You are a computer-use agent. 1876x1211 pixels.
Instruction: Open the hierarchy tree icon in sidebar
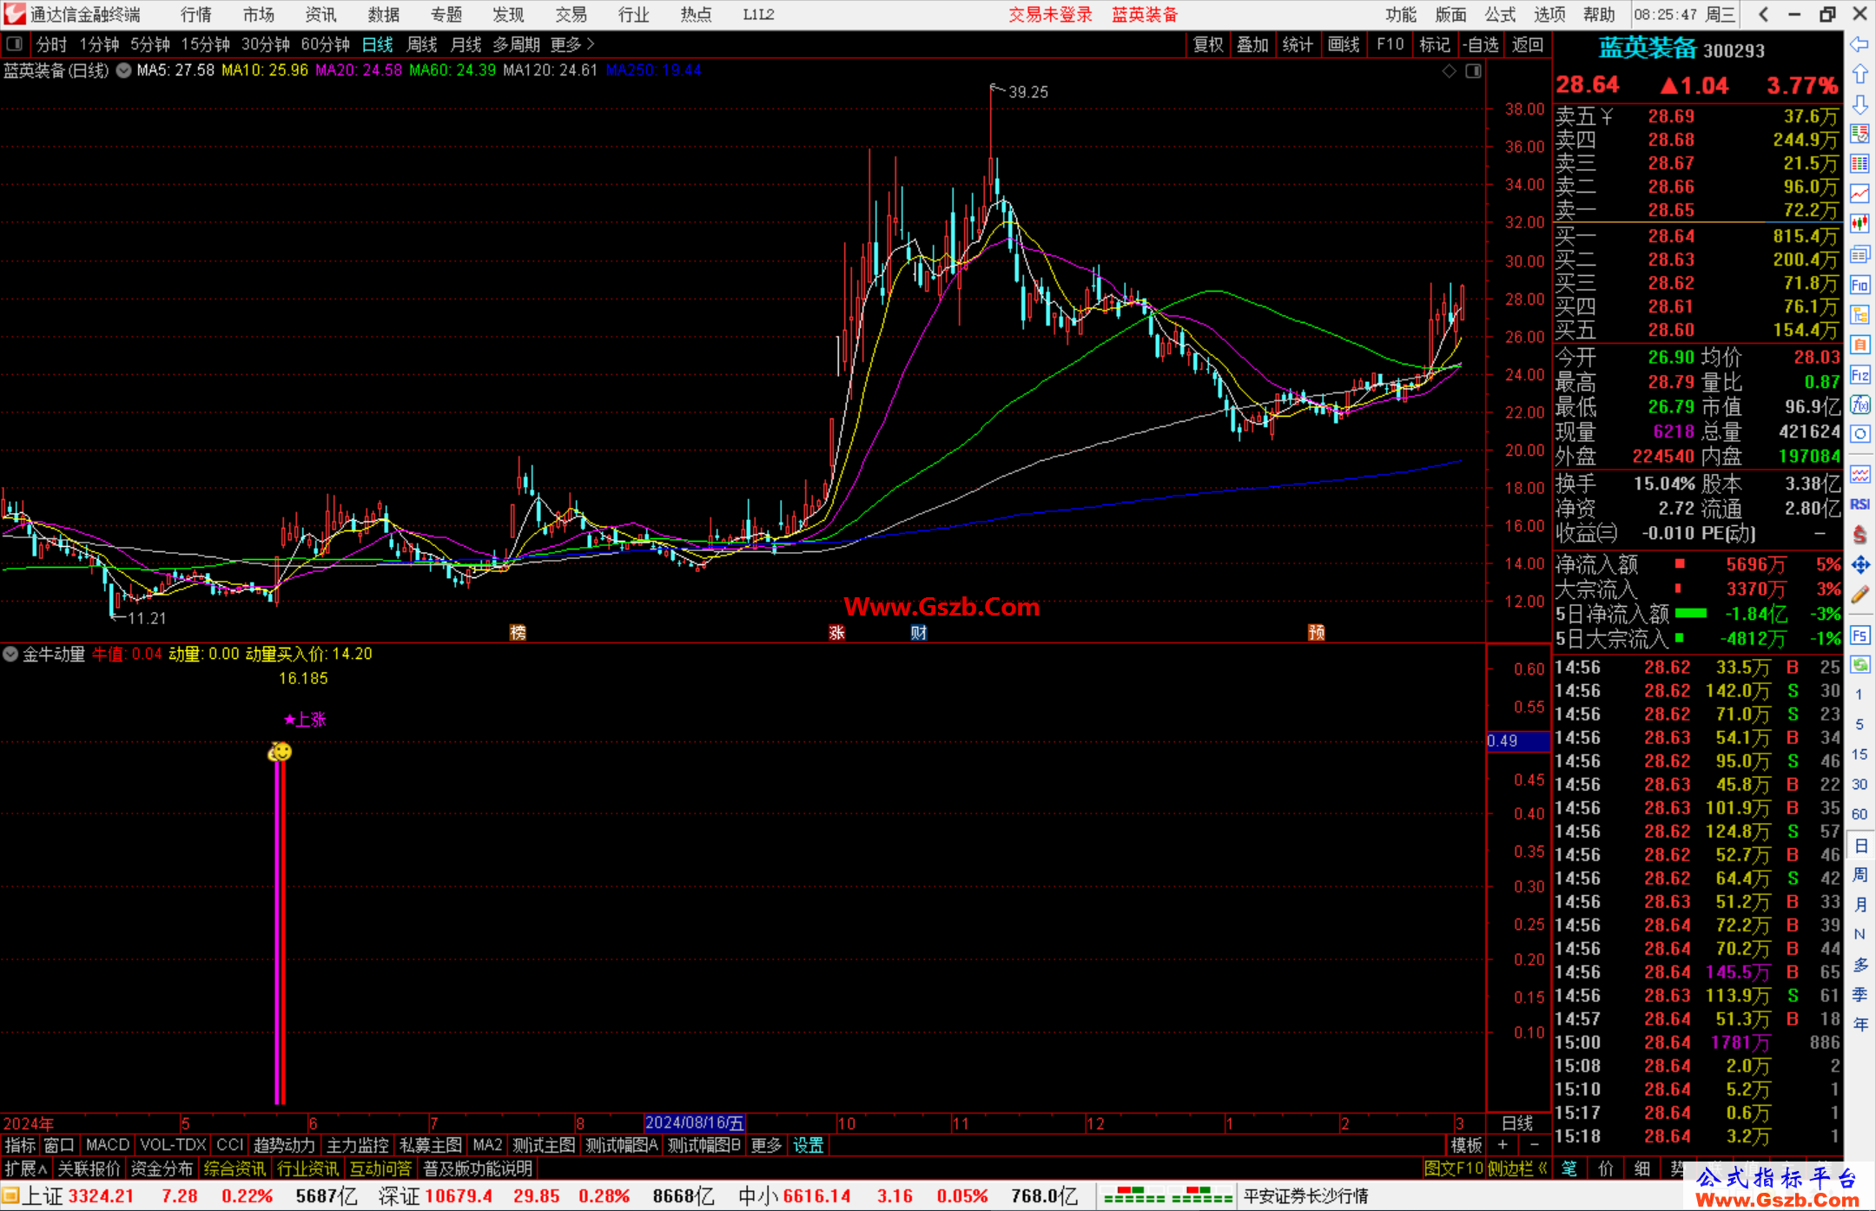(x=1859, y=314)
